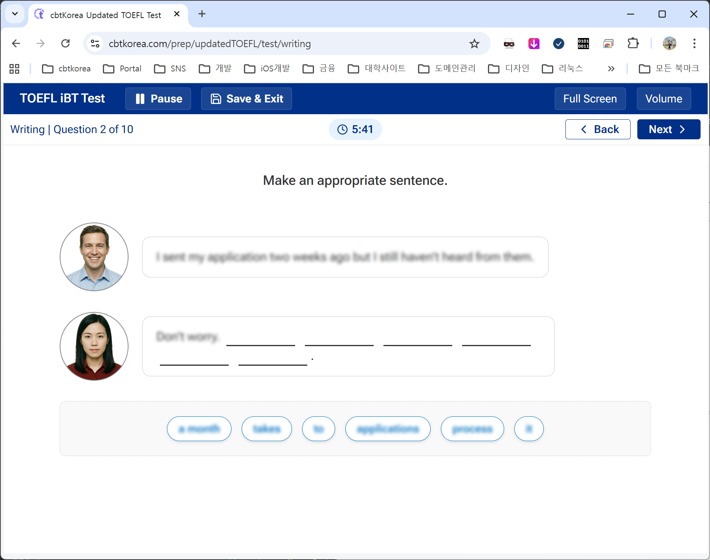Pick the "takes" word chip
The image size is (710, 560).
266,429
